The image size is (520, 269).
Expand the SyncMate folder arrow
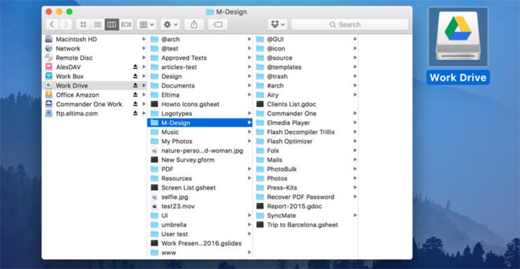tap(355, 216)
